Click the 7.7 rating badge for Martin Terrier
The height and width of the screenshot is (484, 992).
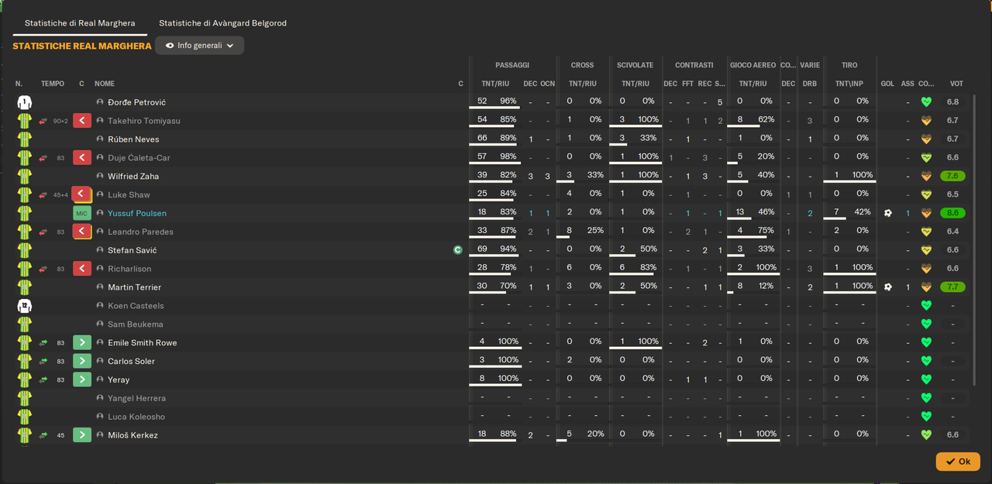pyautogui.click(x=953, y=287)
